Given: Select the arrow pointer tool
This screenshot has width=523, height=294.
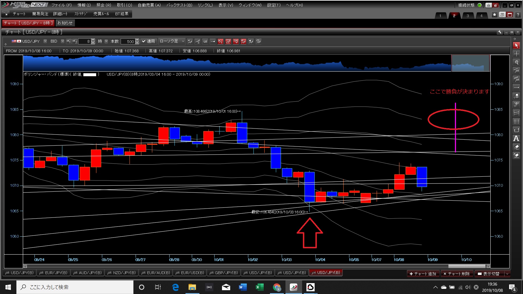Looking at the screenshot, I should click(x=516, y=45).
